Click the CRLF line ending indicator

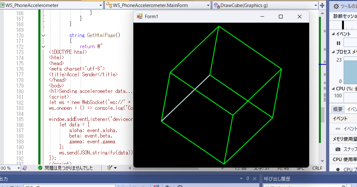[x=317, y=168]
